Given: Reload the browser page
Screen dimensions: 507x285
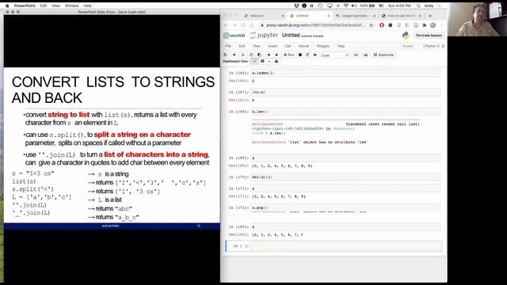Looking at the screenshot, I should 243,25.
